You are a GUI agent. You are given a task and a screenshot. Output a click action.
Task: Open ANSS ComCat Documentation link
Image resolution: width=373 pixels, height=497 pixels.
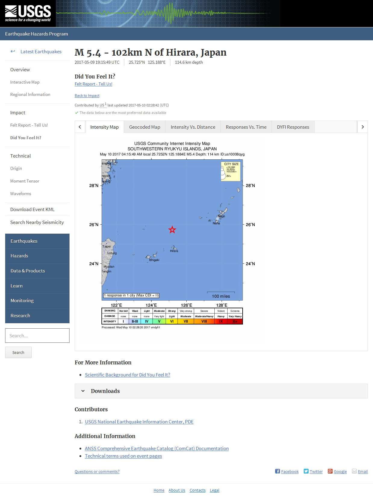tap(157, 448)
